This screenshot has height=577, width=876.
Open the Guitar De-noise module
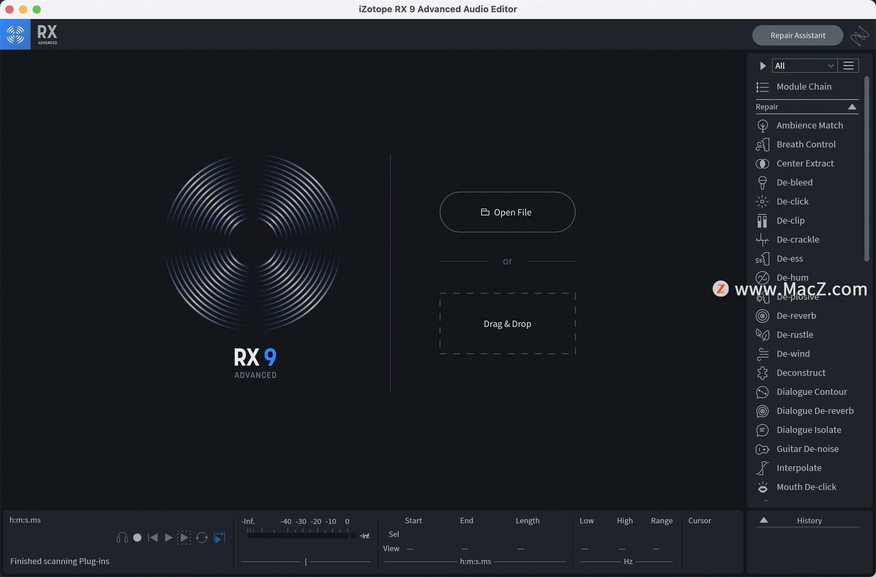pyautogui.click(x=807, y=449)
